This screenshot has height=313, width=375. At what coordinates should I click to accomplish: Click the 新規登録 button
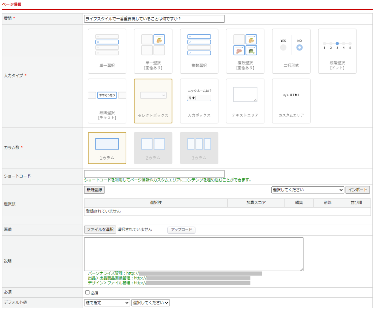point(94,190)
